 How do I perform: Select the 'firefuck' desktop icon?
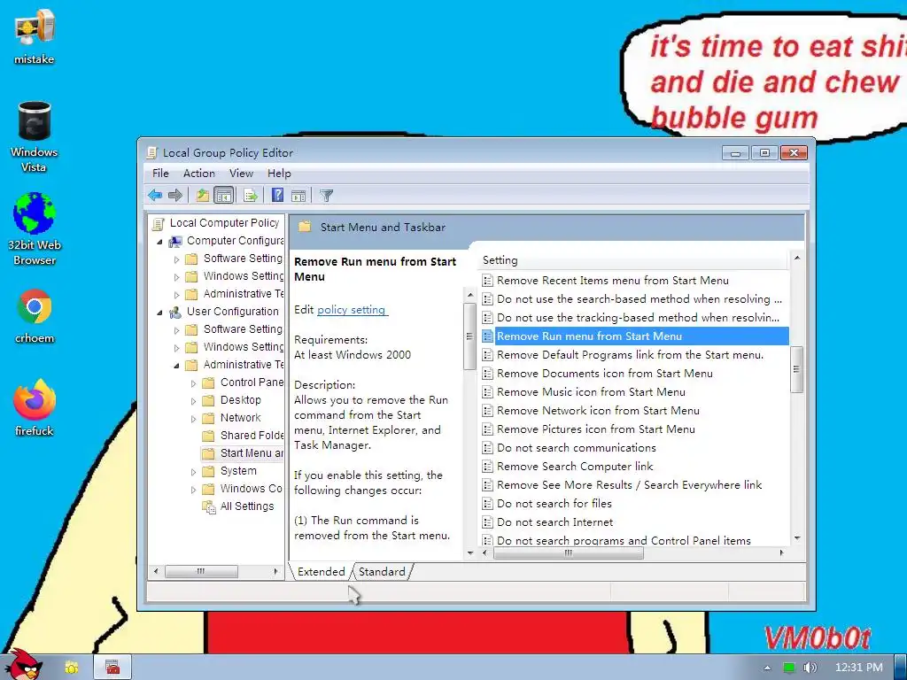click(35, 407)
